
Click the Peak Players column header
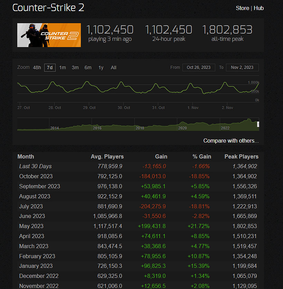coord(241,156)
